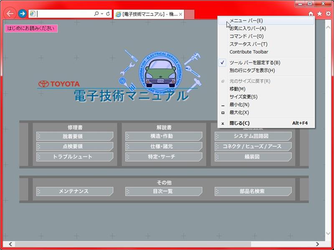Toggle コマンド バー(O) menu entry
This screenshot has width=334, height=250.
click(266, 36)
